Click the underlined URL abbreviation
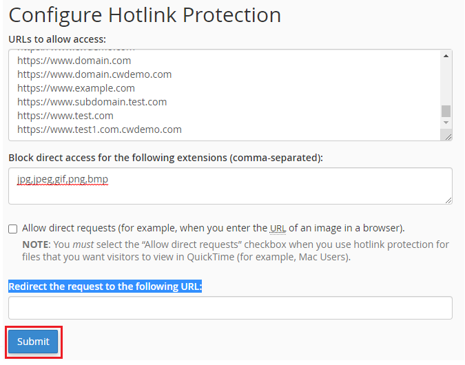The height and width of the screenshot is (365, 465). [278, 228]
